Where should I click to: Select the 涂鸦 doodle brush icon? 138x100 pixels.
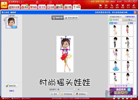pyautogui.click(x=134, y=6)
